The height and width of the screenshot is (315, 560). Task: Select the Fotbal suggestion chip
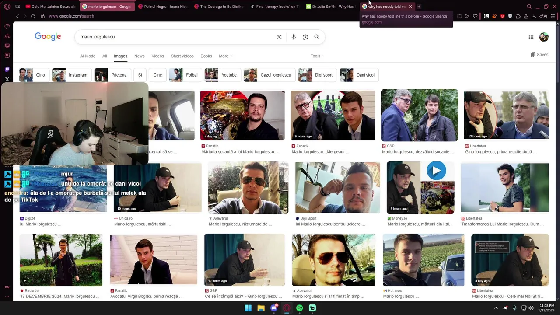pos(185,75)
